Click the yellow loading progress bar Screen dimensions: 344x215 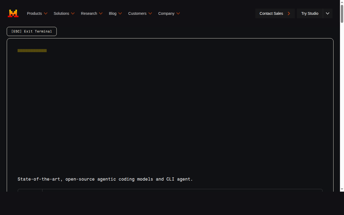(x=32, y=51)
